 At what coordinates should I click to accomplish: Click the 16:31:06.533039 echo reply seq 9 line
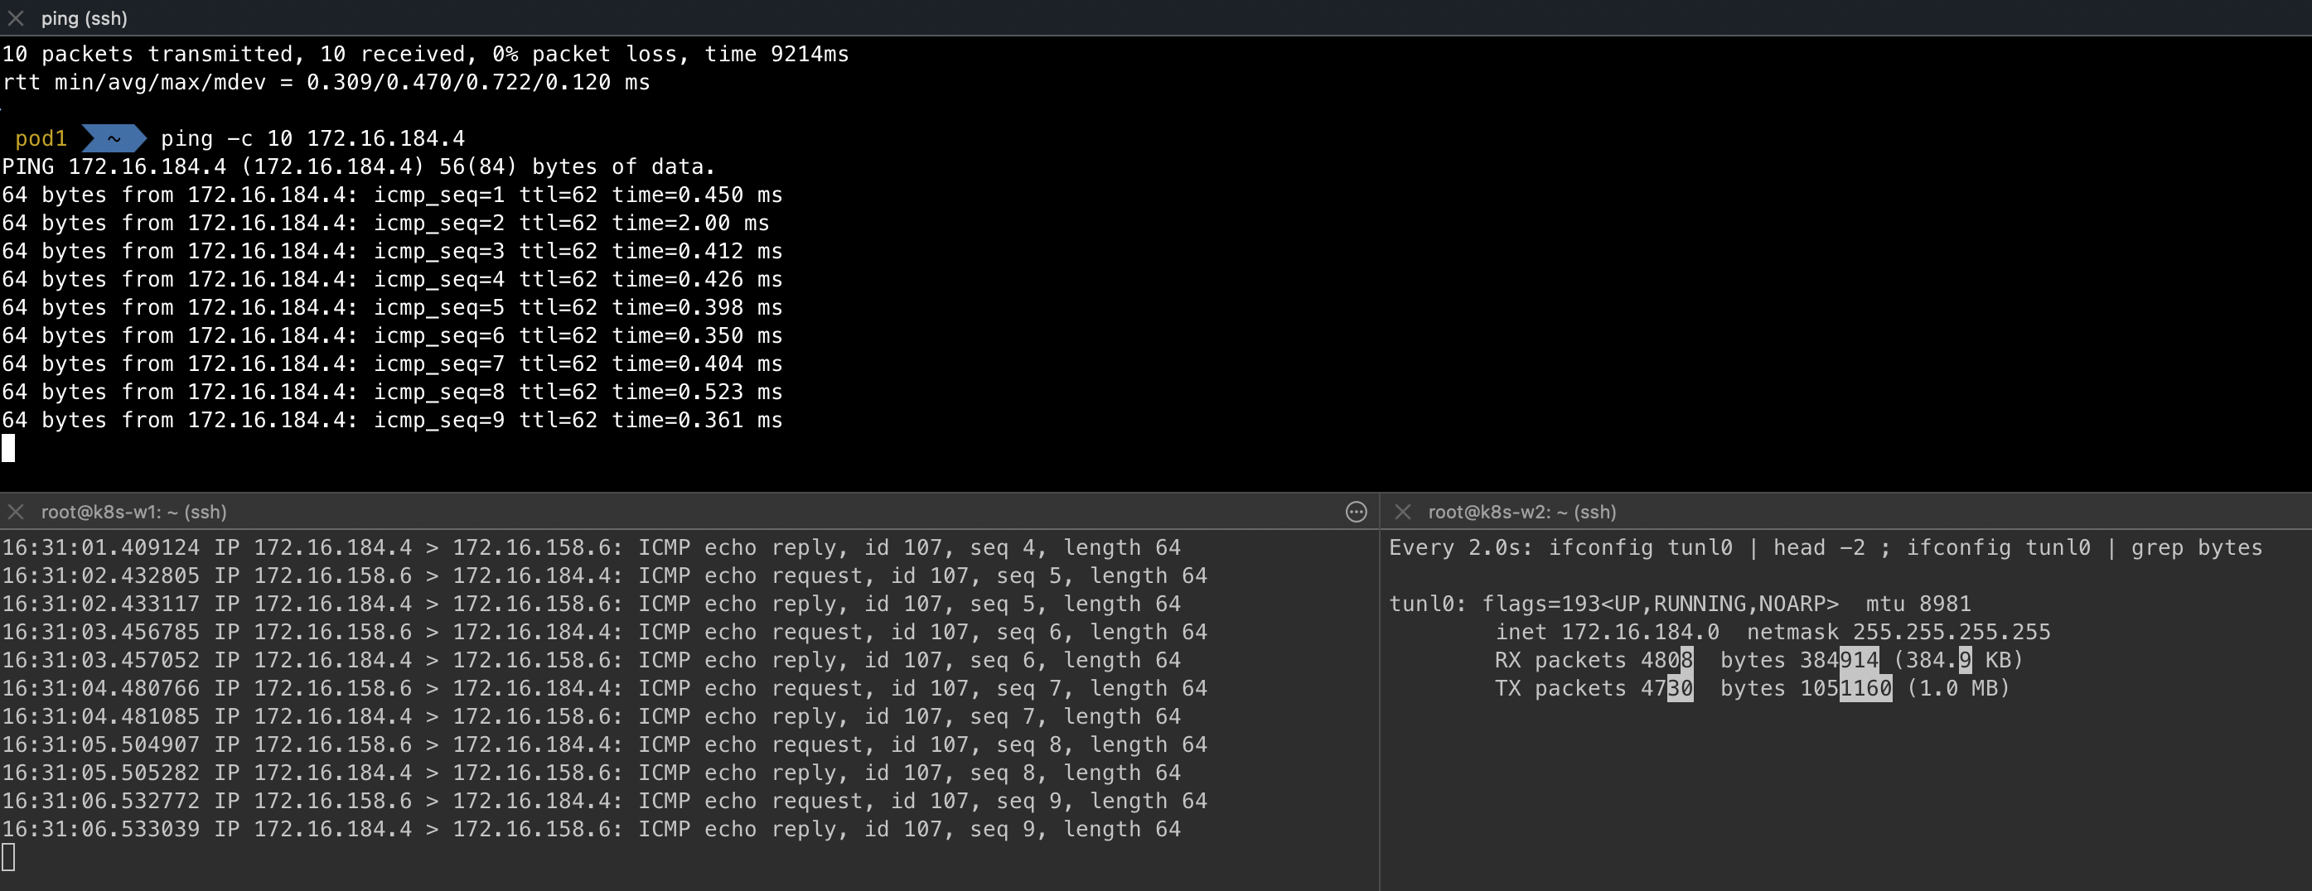pos(592,829)
